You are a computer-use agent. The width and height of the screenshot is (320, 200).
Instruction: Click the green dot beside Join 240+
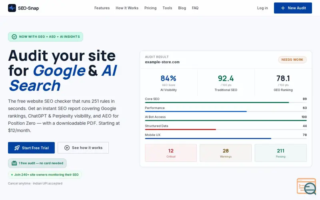click(12, 175)
